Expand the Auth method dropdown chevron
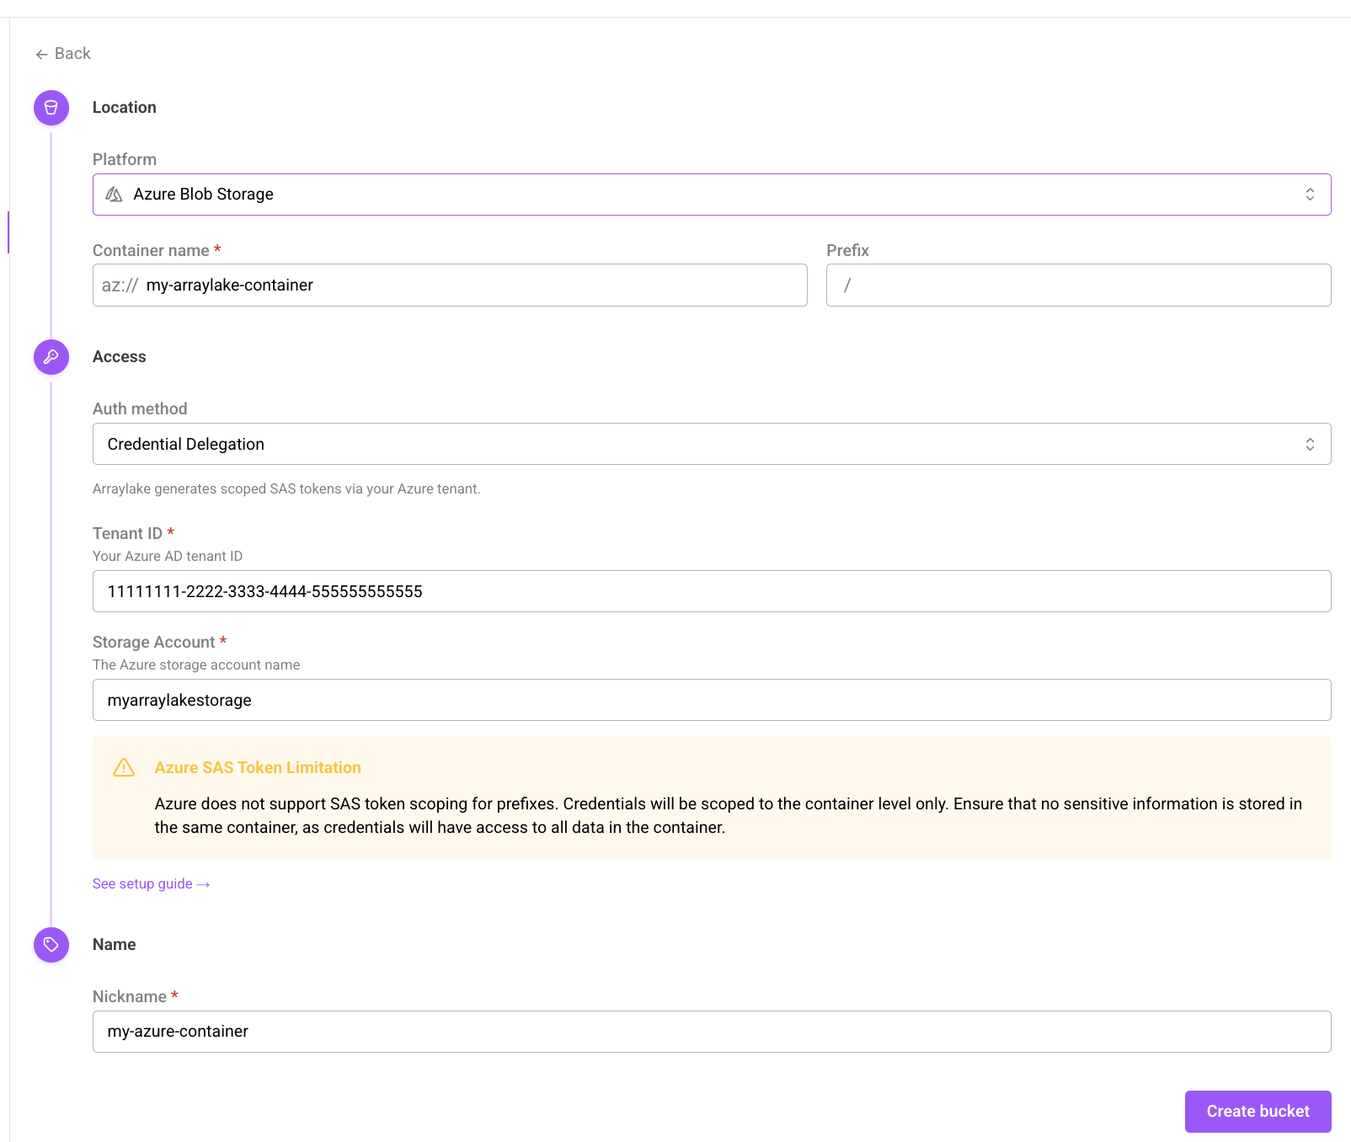 pyautogui.click(x=1310, y=444)
